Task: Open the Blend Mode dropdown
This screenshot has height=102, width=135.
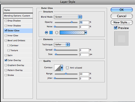Action: tap(68, 17)
